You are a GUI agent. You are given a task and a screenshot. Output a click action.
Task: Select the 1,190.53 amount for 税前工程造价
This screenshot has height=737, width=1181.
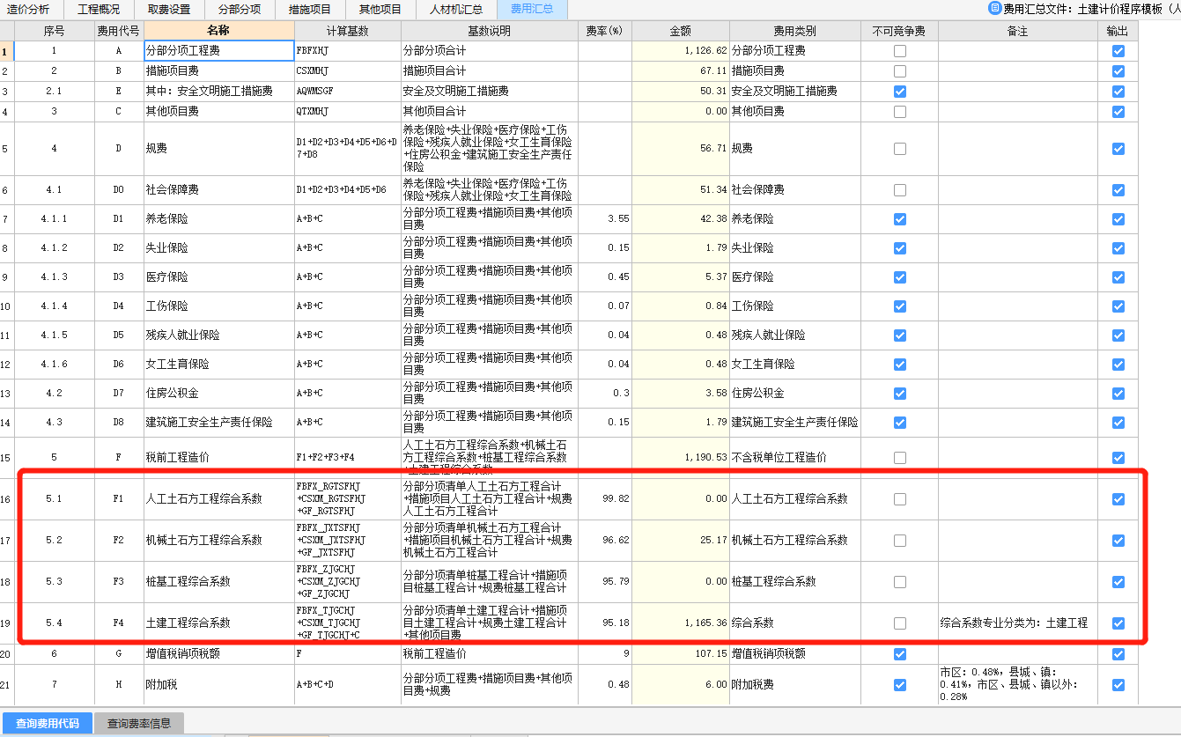point(680,458)
